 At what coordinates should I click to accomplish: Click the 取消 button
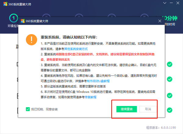pyautogui.click(x=148, y=109)
